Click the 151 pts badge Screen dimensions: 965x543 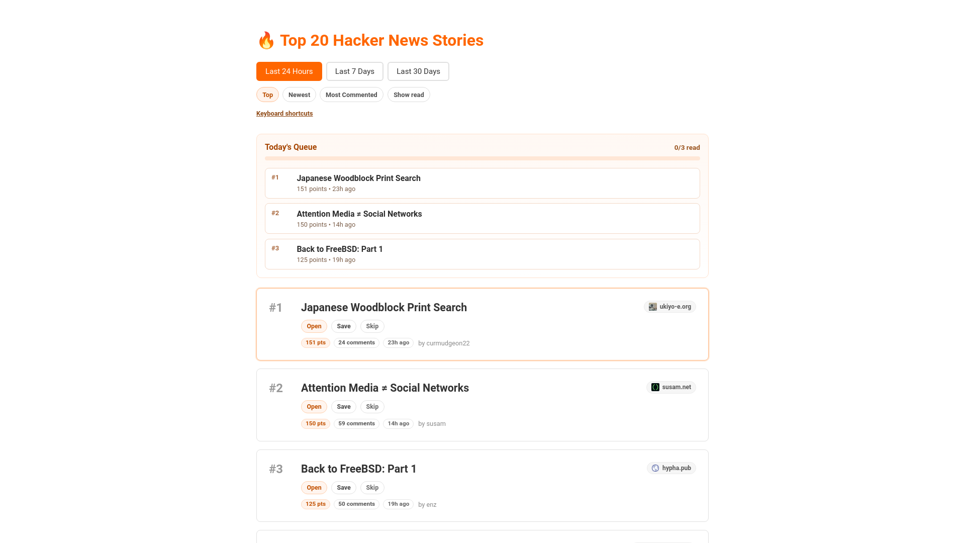pyautogui.click(x=316, y=343)
